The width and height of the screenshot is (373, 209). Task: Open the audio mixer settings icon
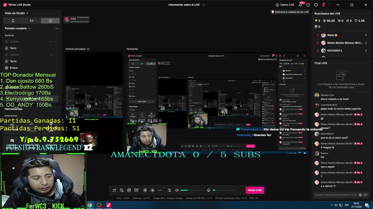169,190
